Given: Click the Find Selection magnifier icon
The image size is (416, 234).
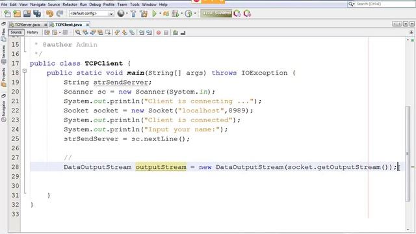Looking at the screenshot, I should [x=78, y=32].
